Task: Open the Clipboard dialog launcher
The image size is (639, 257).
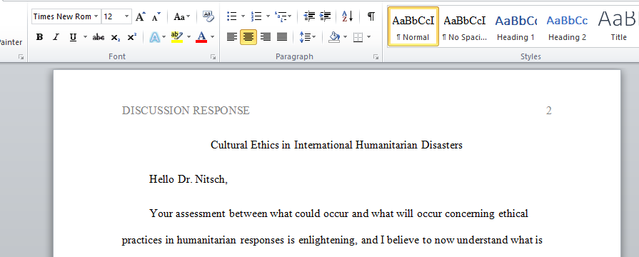Action: point(21,57)
